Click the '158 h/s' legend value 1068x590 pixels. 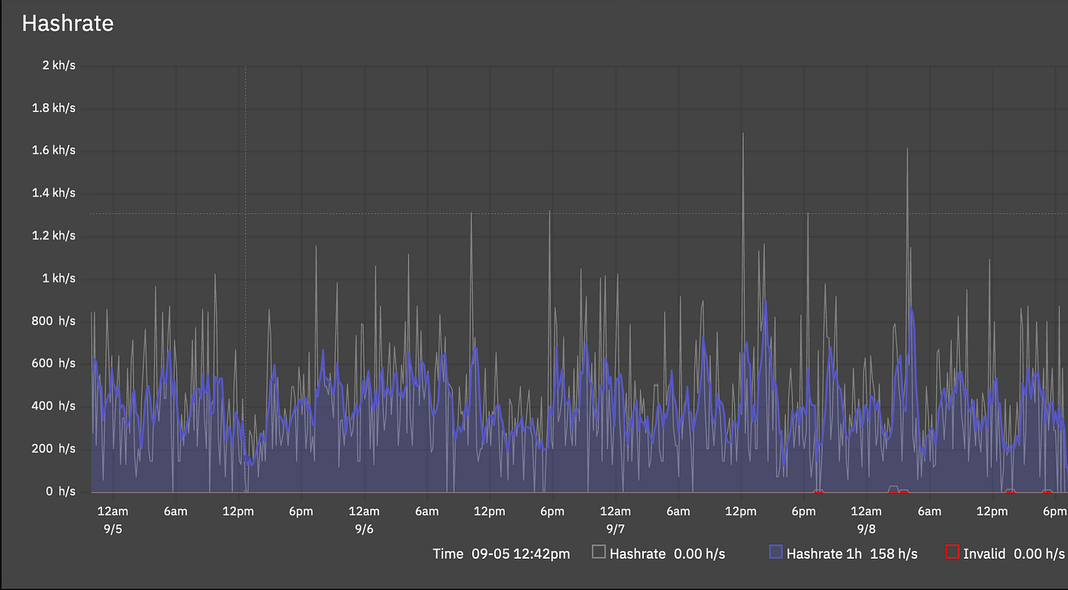pos(893,553)
